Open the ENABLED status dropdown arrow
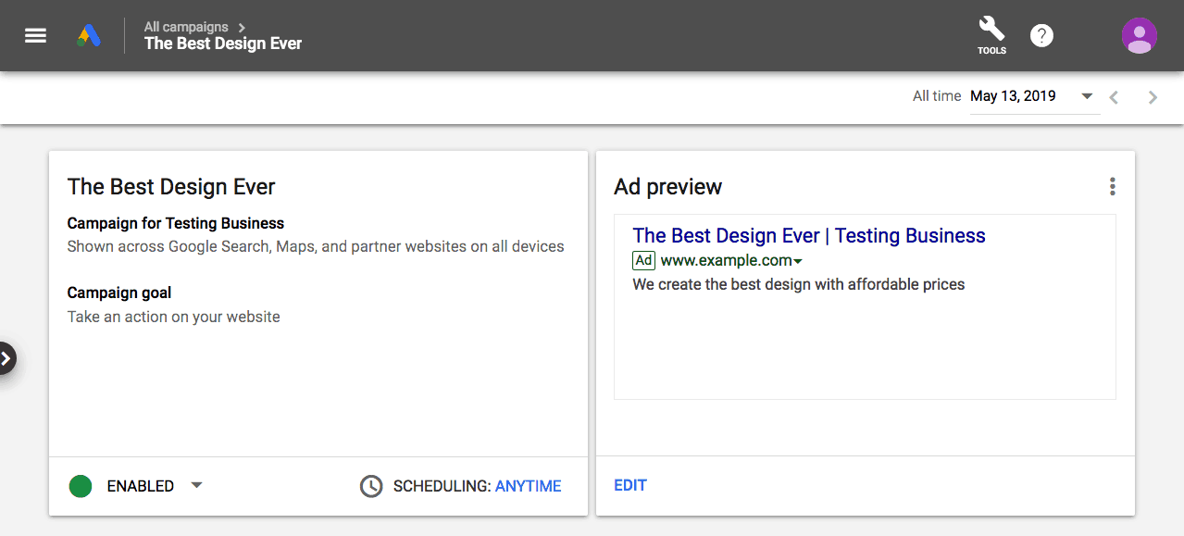Viewport: 1184px width, 536px height. 196,485
